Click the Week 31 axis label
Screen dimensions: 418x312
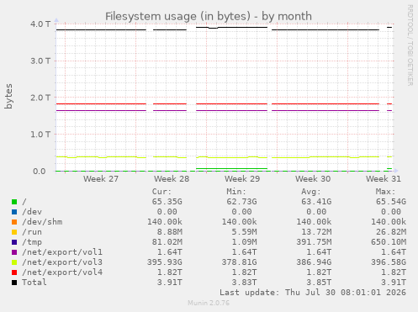384,179
